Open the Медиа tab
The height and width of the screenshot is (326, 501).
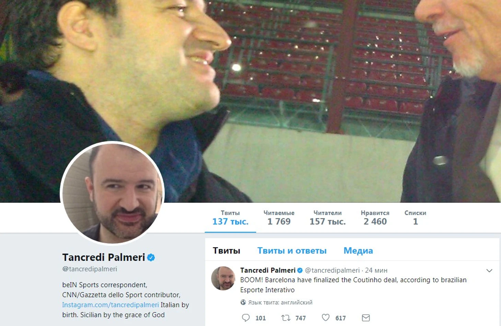coord(358,251)
